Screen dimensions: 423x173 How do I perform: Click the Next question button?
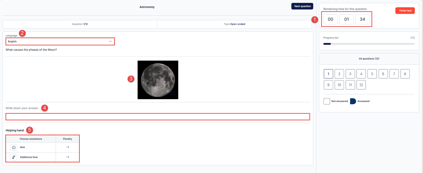coord(302,6)
